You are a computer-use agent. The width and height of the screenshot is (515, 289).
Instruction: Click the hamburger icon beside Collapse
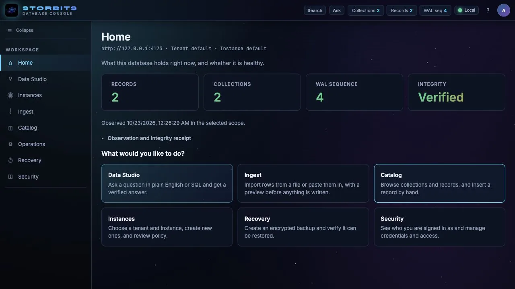[10, 31]
